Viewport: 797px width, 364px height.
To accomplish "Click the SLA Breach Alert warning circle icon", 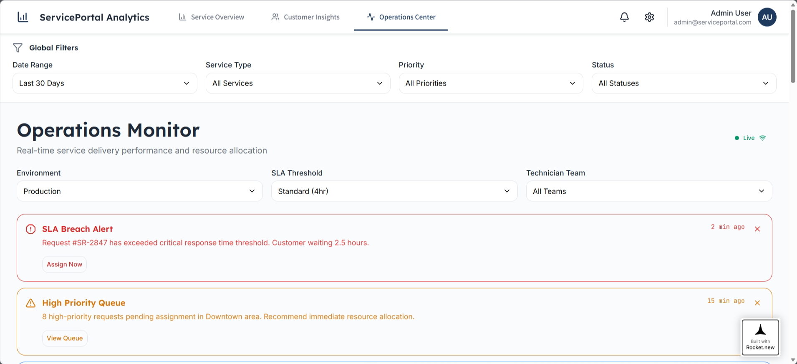I will (x=30, y=229).
